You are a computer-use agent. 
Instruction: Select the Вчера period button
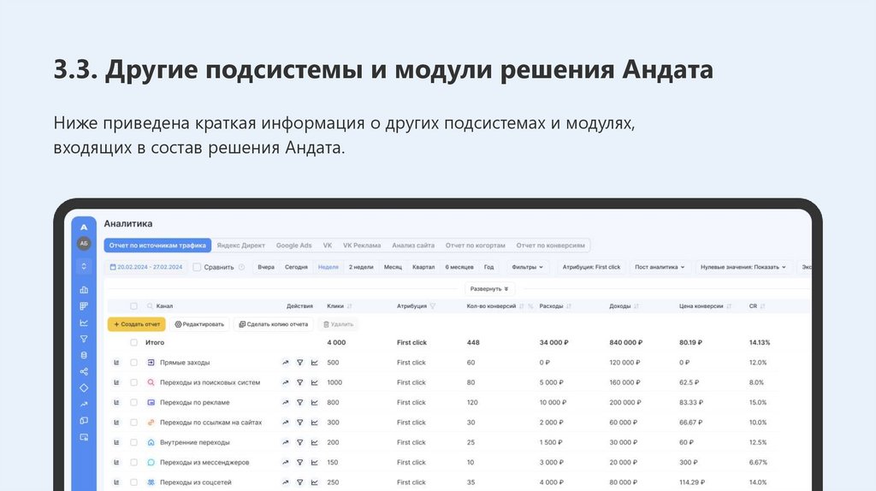266,267
